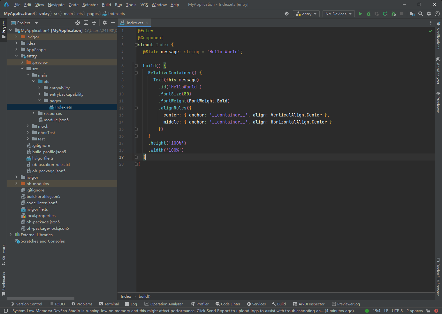The image size is (442, 314).
Task: Toggle the Previewer side panel
Action: click(438, 102)
